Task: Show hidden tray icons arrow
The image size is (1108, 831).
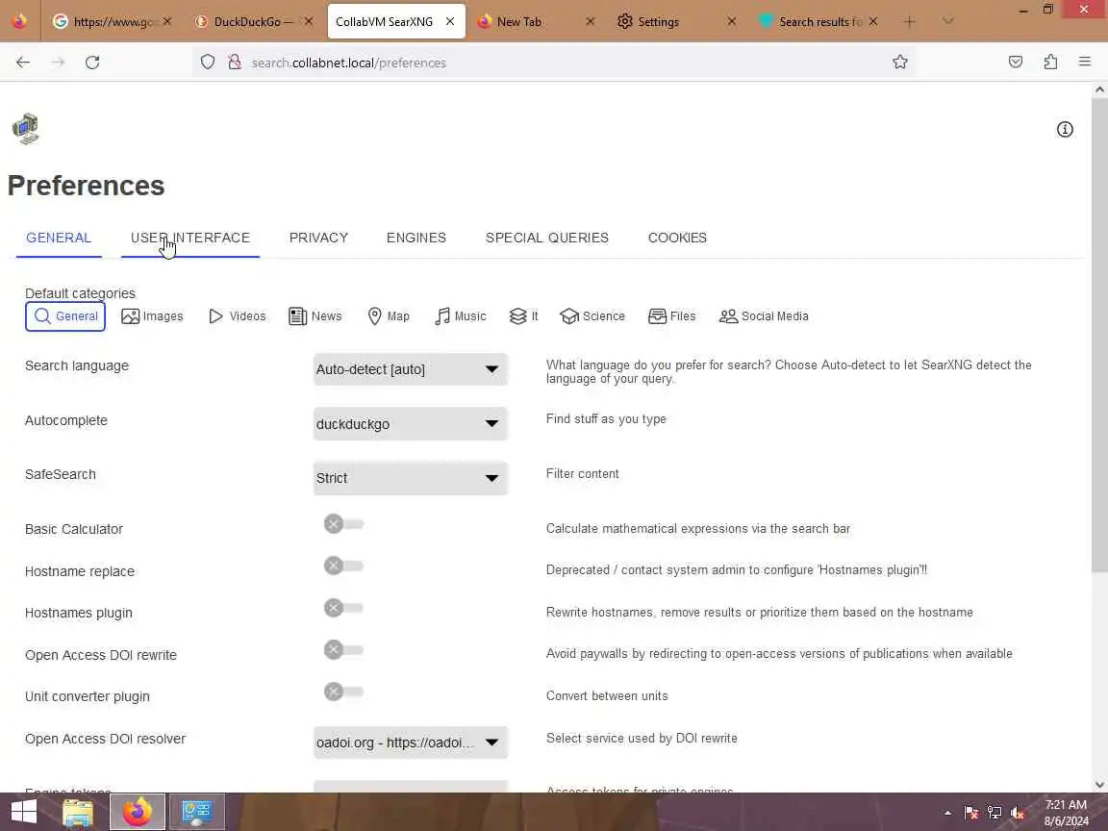Action: coord(947,814)
